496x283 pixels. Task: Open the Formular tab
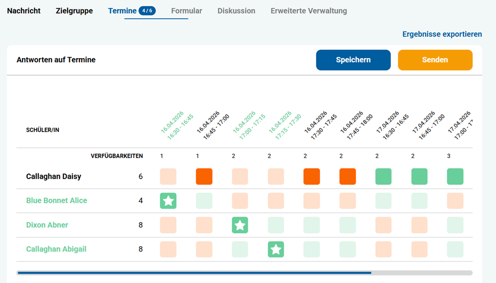click(187, 10)
